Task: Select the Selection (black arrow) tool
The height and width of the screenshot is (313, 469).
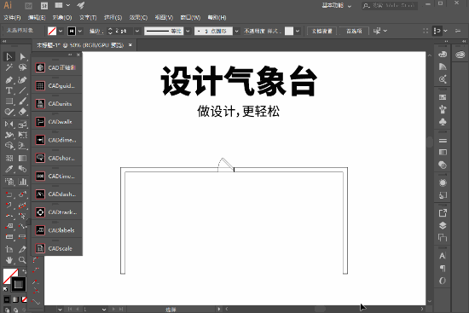Action: pos(9,56)
